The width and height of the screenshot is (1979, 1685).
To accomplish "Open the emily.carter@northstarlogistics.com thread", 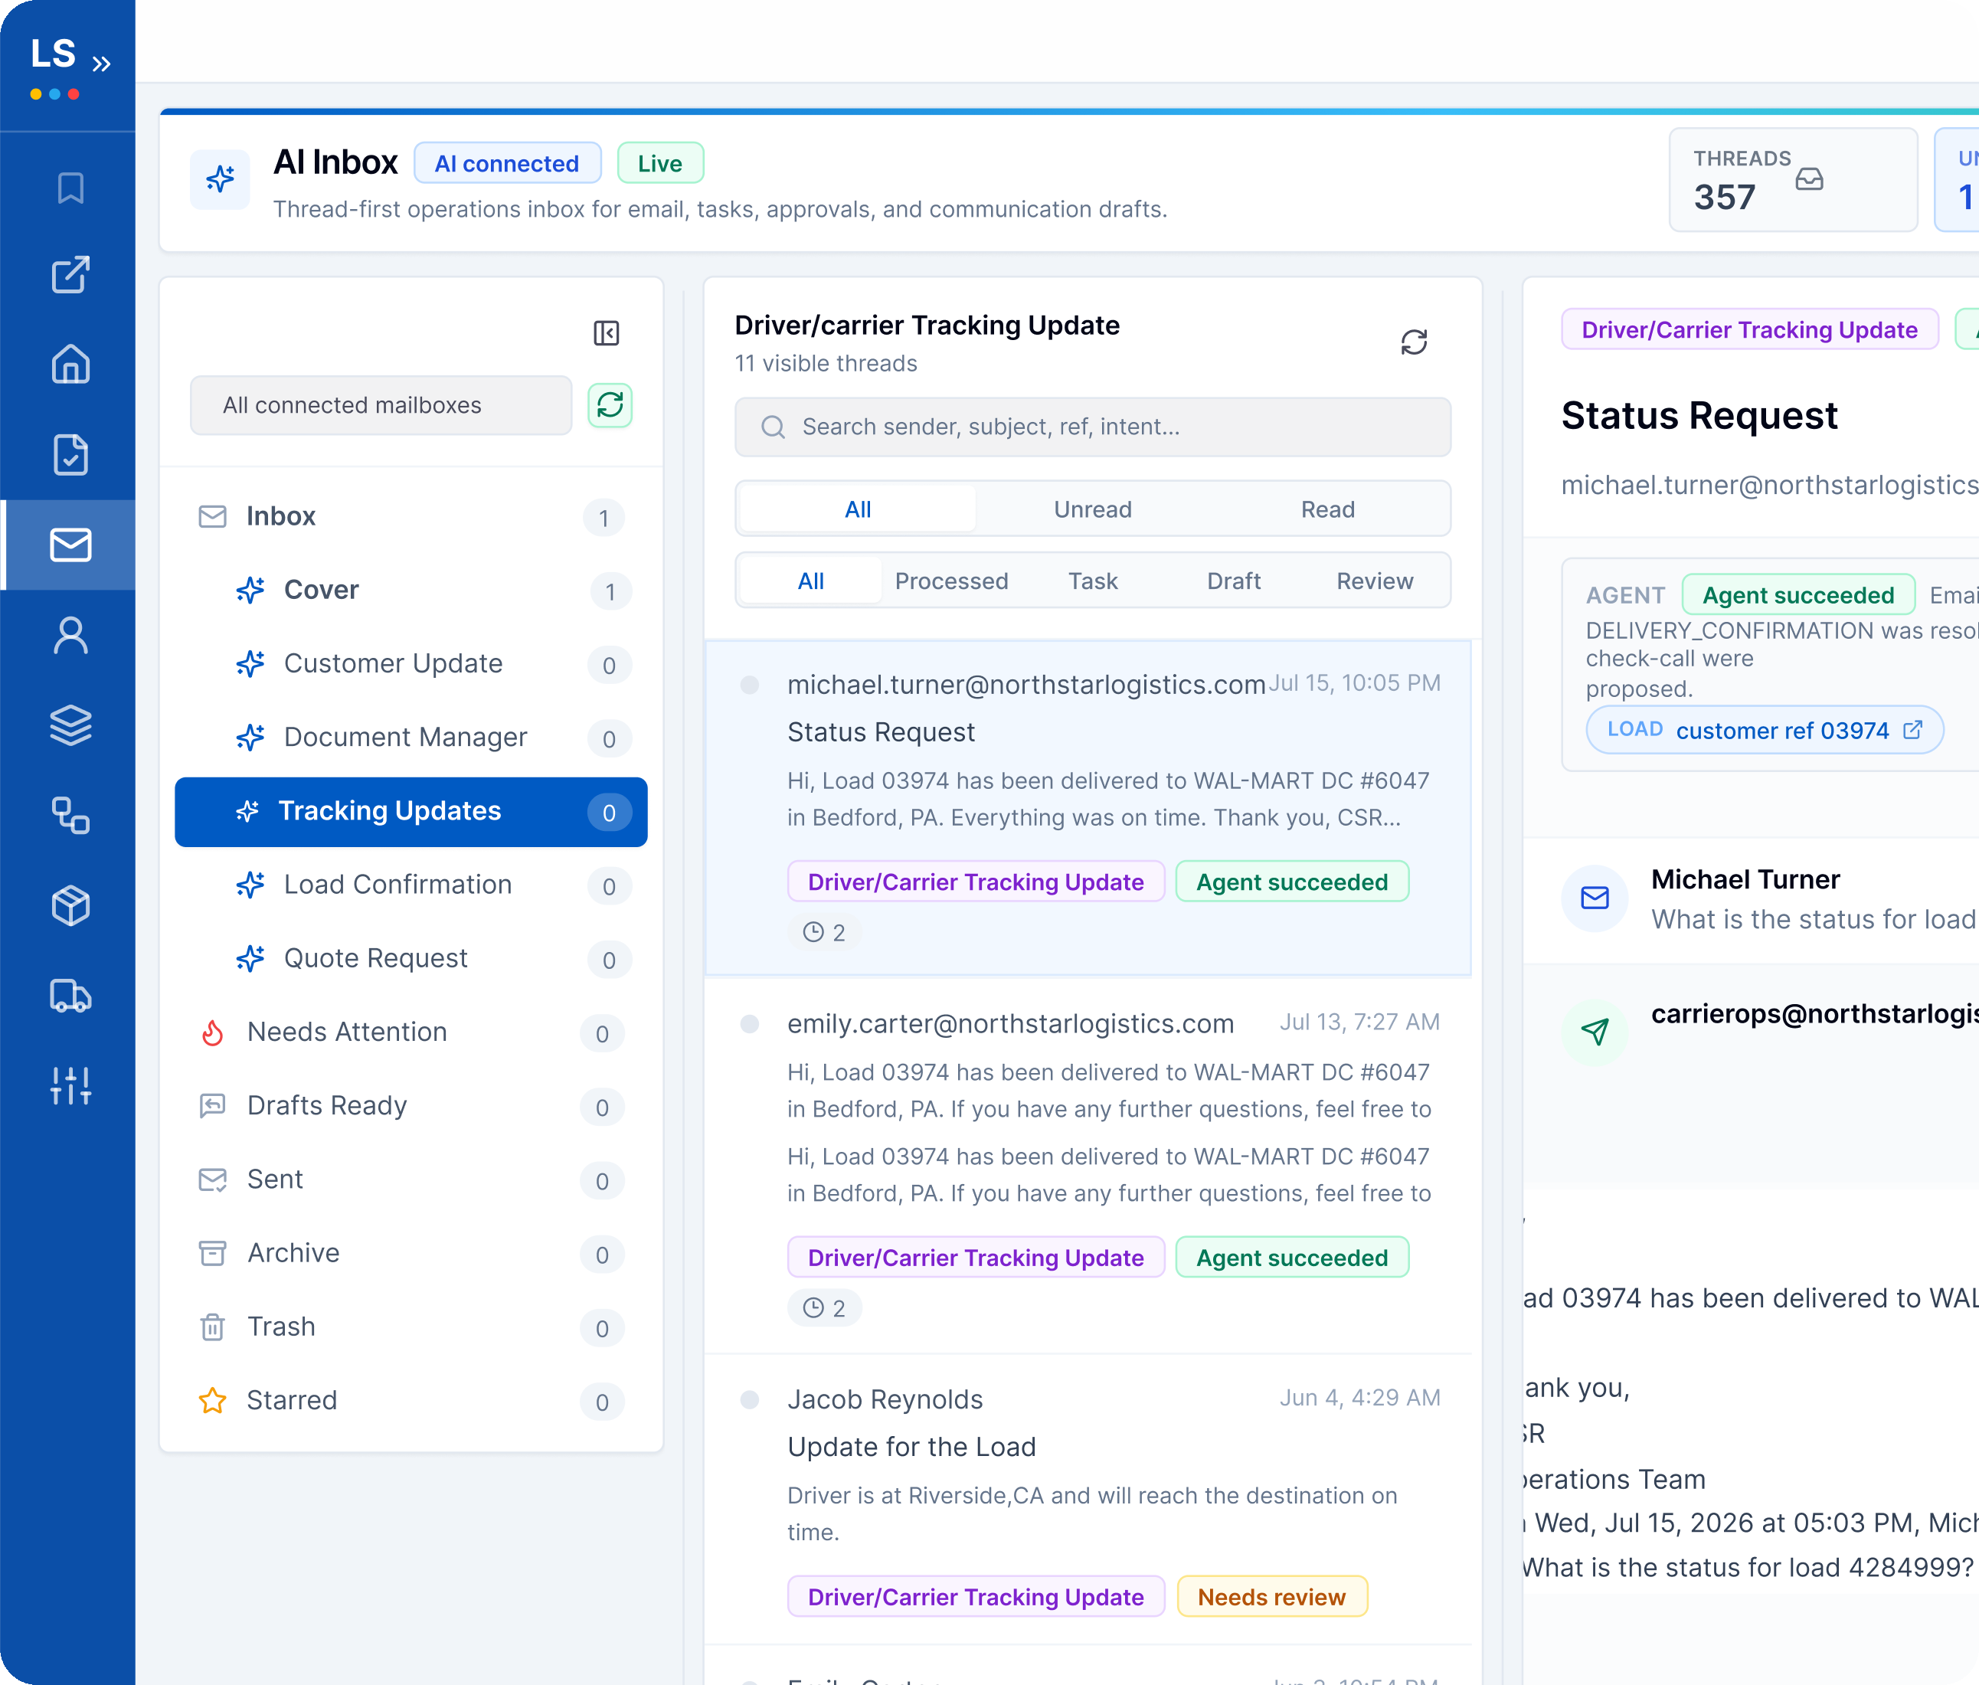I will point(1088,1166).
